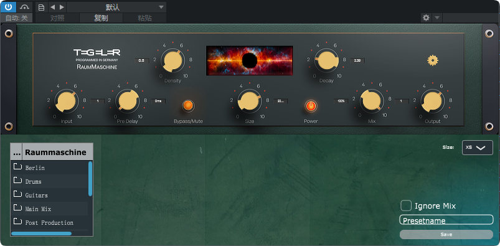500x246 pixels.
Task: Click the Output value field
Action: [402, 101]
